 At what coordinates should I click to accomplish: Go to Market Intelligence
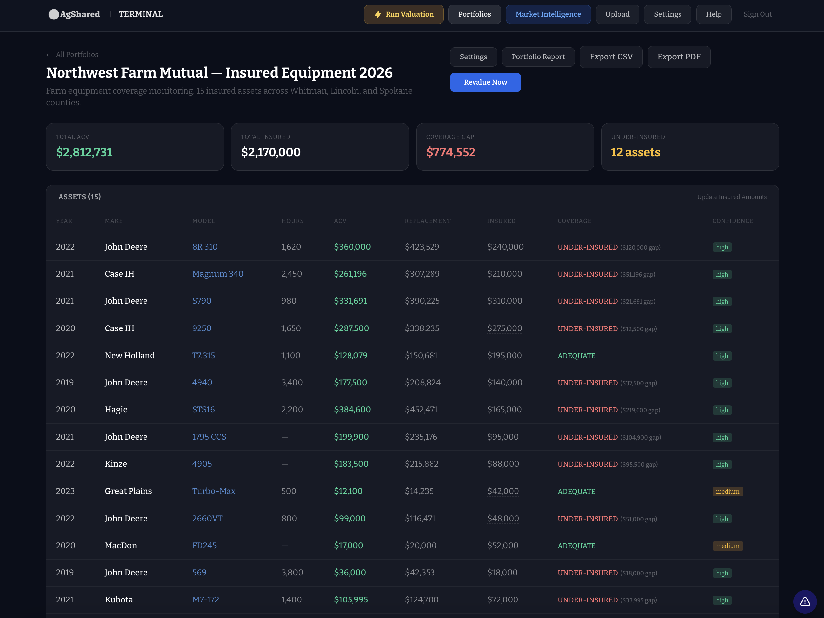pyautogui.click(x=548, y=14)
